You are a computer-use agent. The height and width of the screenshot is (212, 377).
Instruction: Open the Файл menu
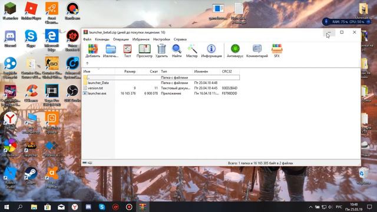click(x=87, y=39)
